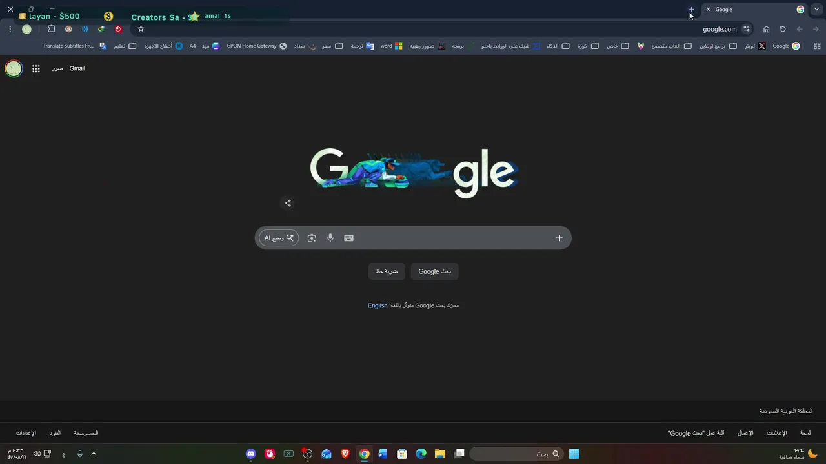
Task: Open الأعمال business footer link
Action: pos(745,433)
